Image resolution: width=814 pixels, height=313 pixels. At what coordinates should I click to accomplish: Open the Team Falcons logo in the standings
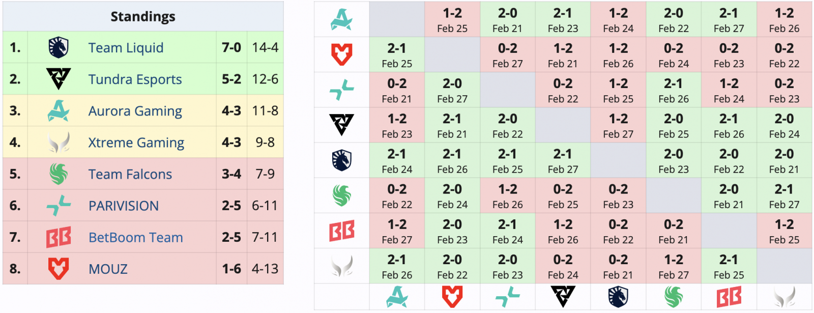[58, 174]
